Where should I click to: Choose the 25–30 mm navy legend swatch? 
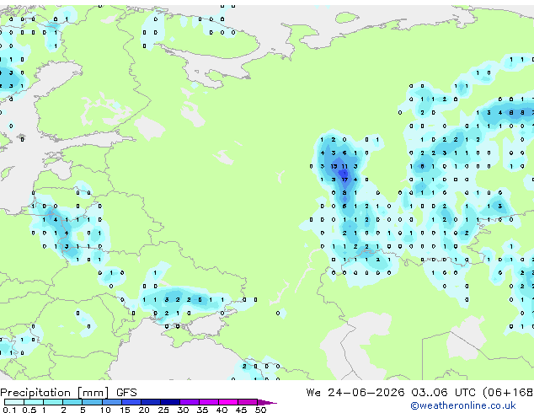169,402
